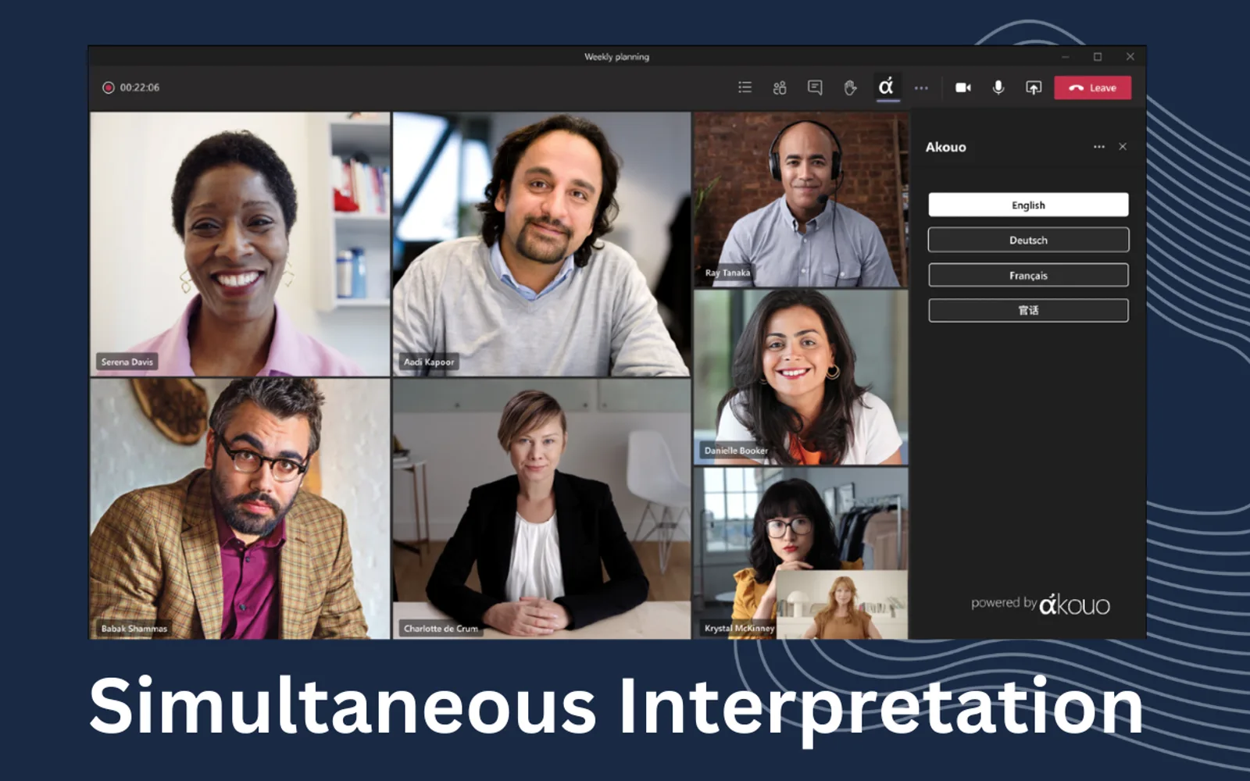Choose Français interpretation channel

(1028, 275)
